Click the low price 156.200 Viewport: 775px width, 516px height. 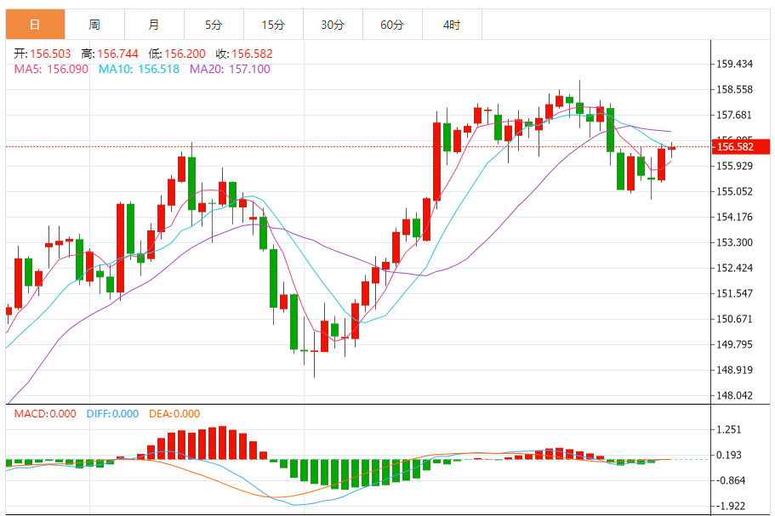coord(185,54)
